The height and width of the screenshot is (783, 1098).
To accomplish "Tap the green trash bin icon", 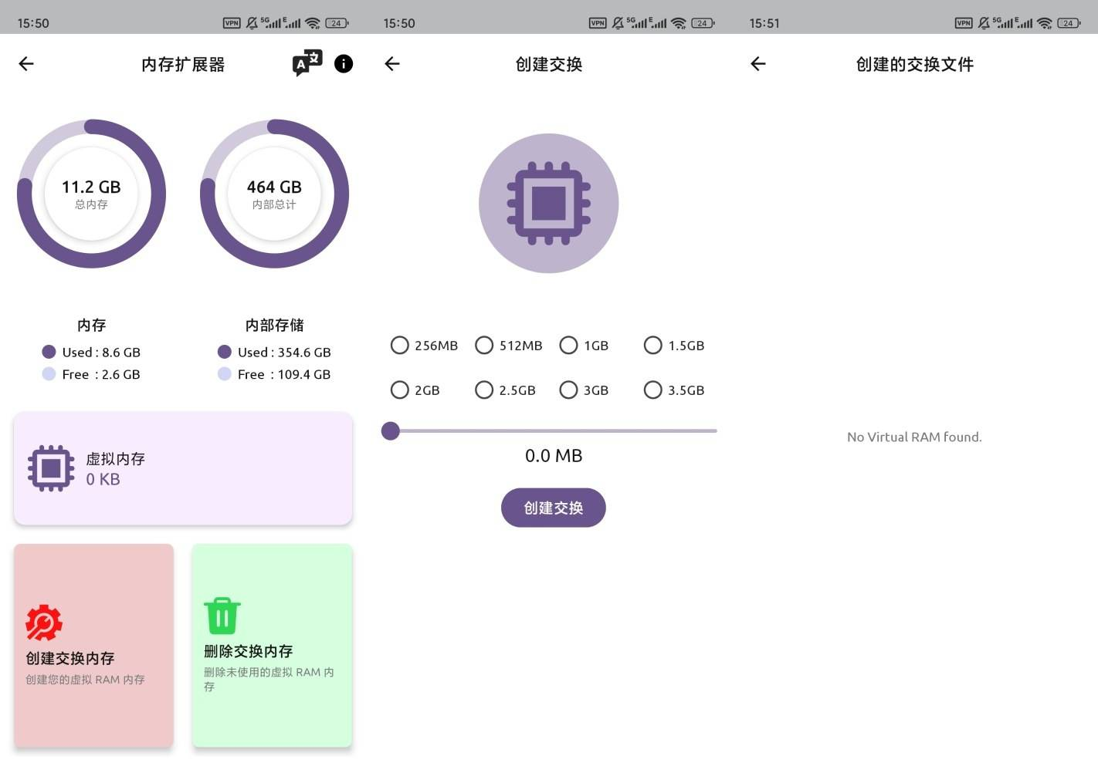I will click(x=222, y=616).
